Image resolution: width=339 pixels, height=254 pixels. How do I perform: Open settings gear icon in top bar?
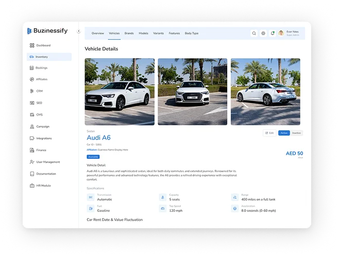(x=263, y=33)
